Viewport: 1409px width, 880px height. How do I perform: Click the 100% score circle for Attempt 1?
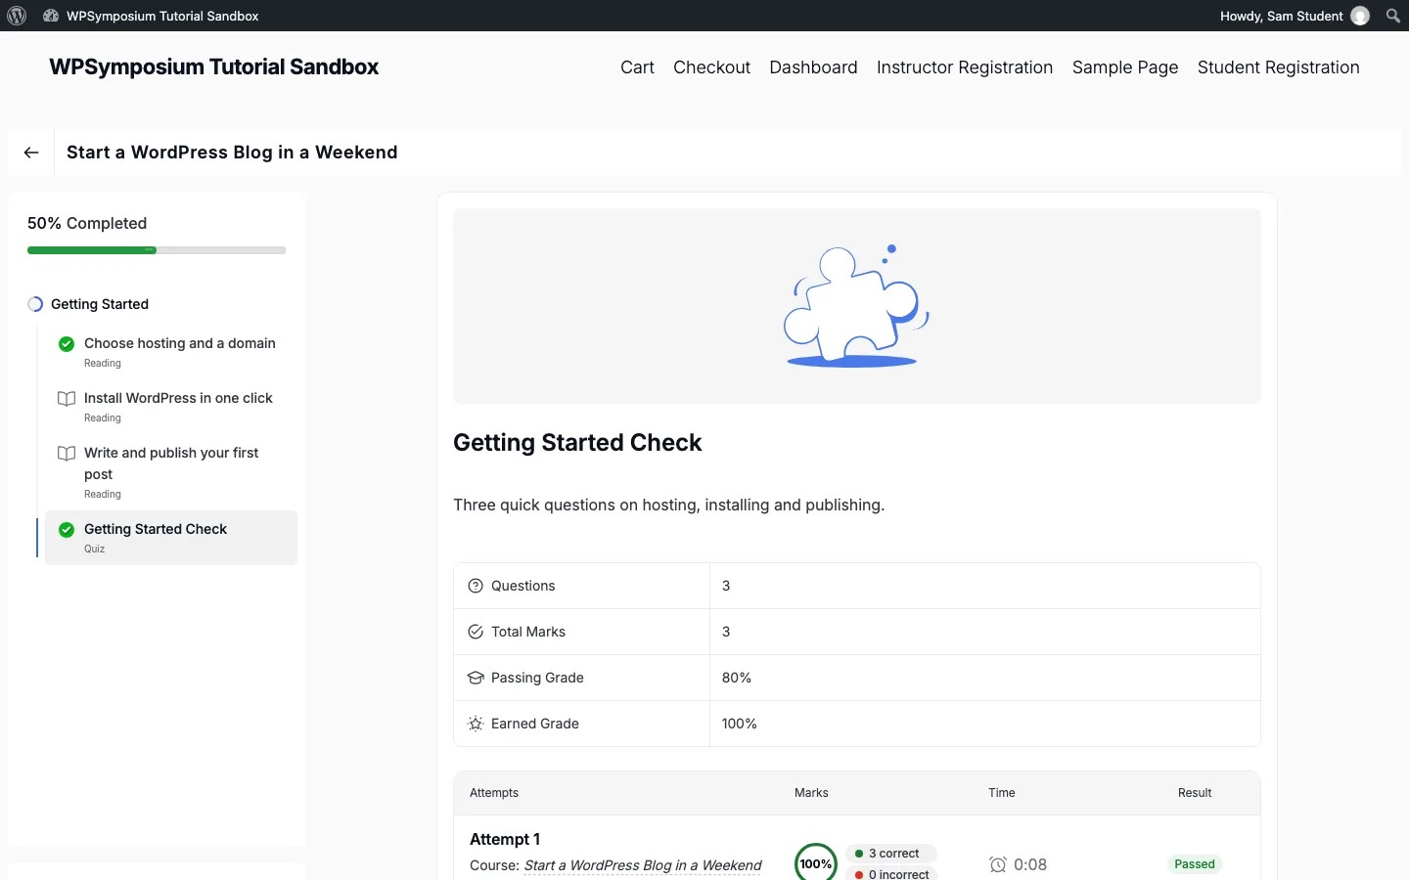click(816, 862)
